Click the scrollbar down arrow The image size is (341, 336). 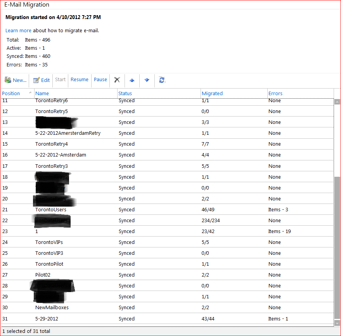(337, 323)
